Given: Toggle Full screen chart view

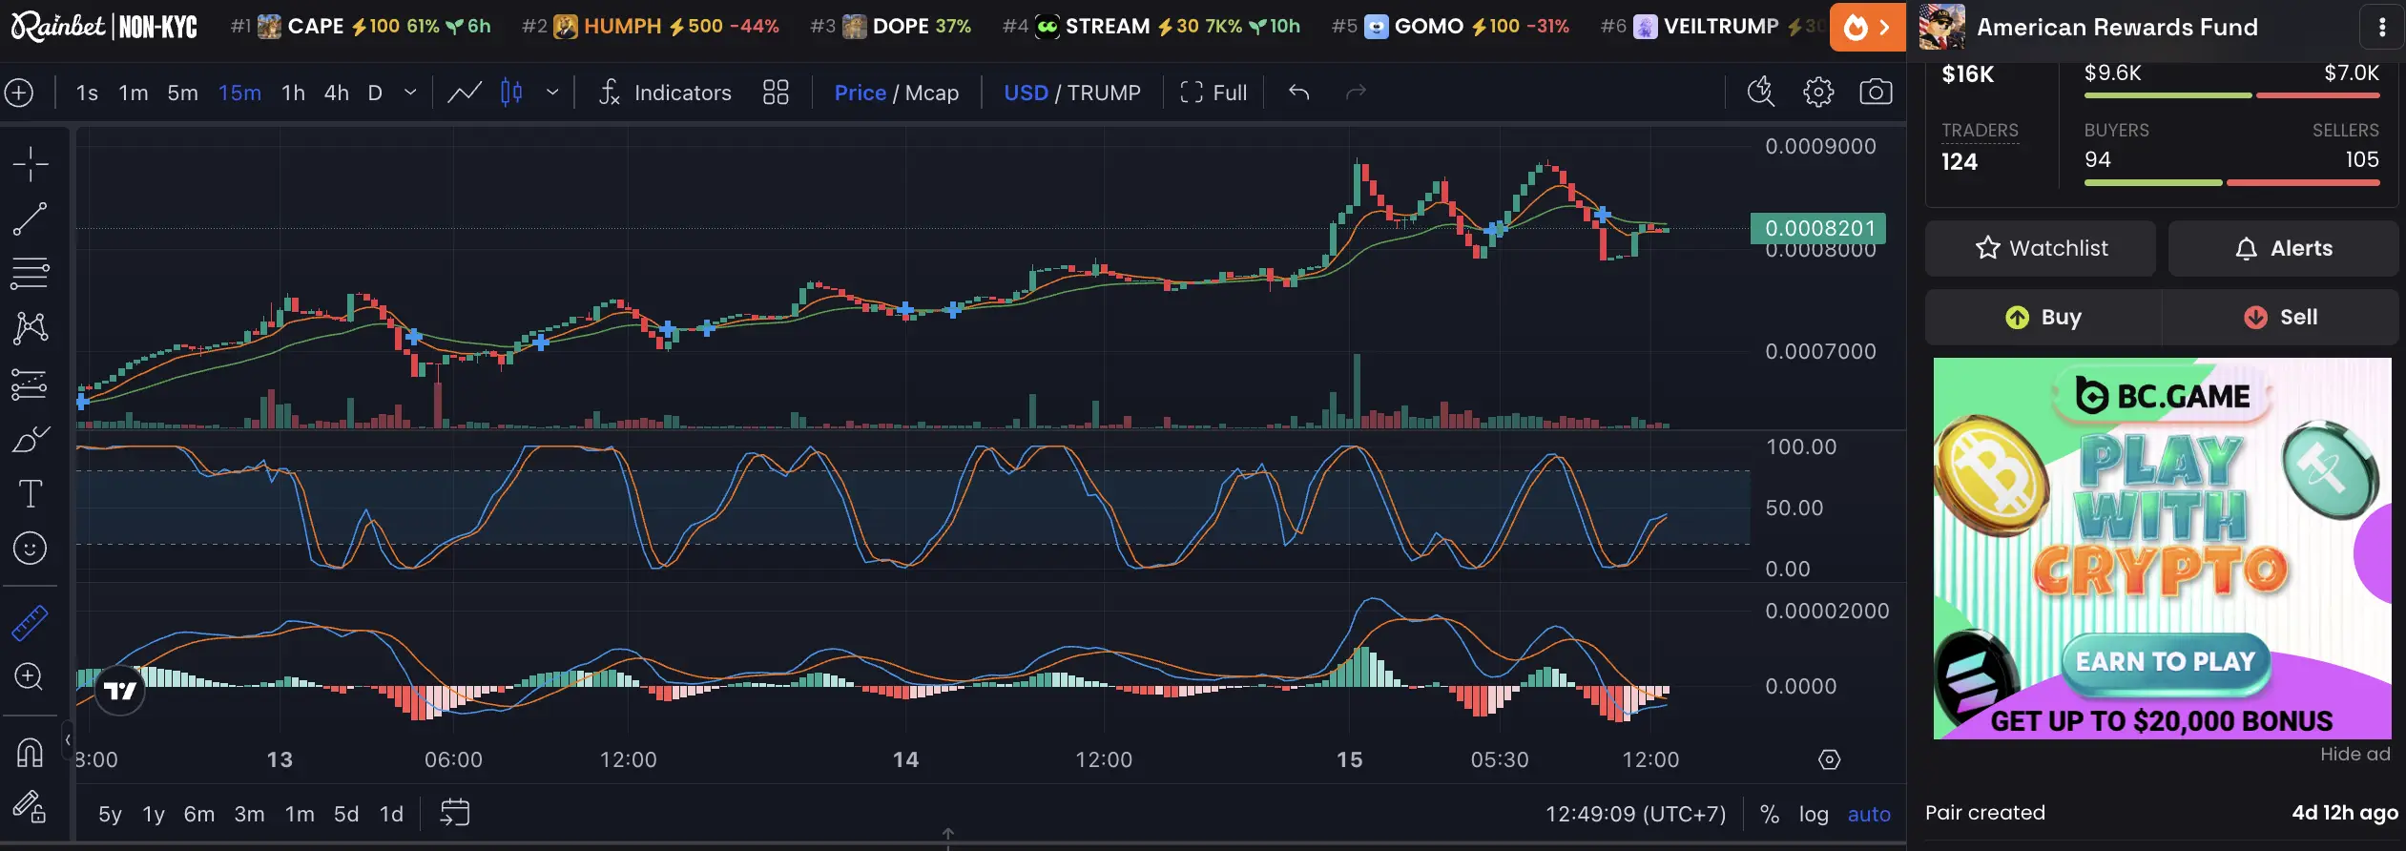Looking at the screenshot, I should click(1213, 93).
